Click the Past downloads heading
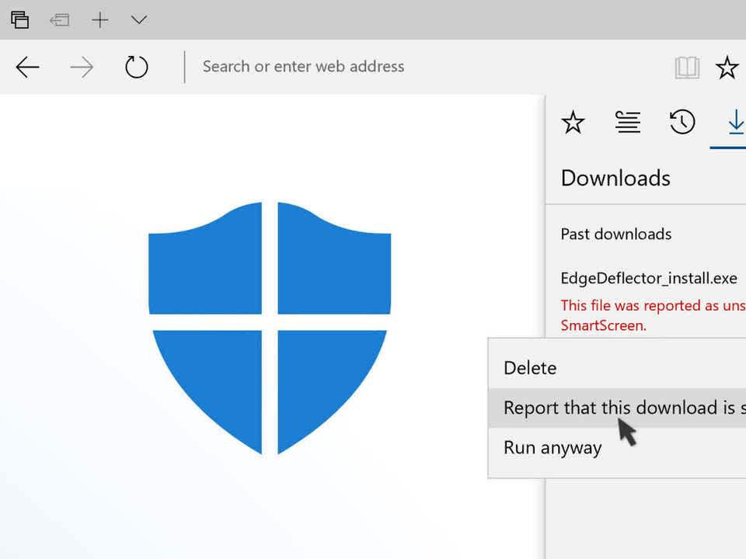 click(615, 234)
